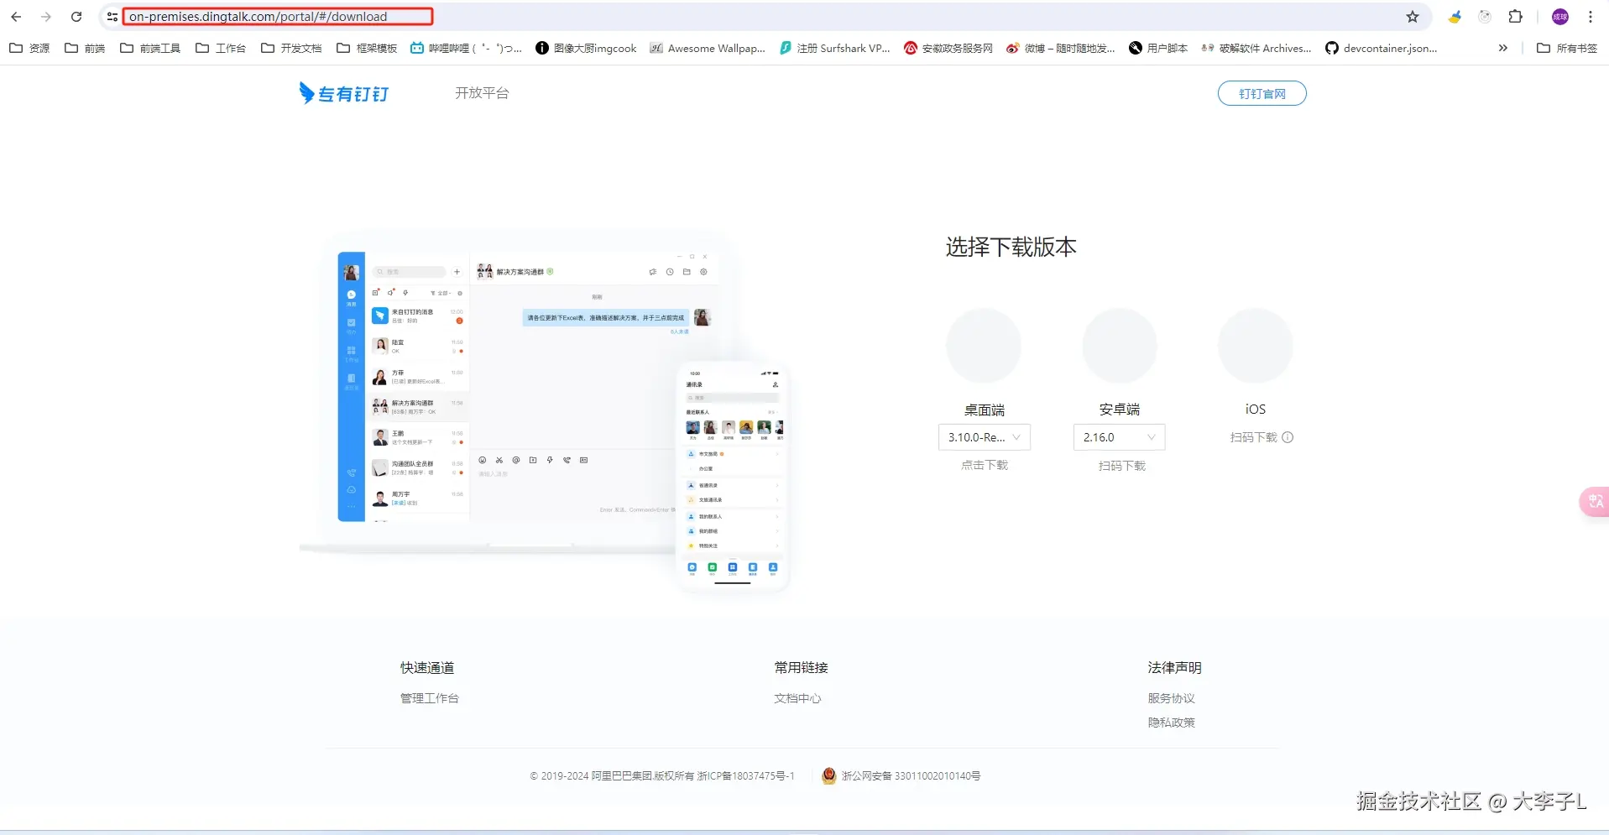Open the 开发文档 bookmark folder
1609x835 pixels.
pyautogui.click(x=291, y=49)
